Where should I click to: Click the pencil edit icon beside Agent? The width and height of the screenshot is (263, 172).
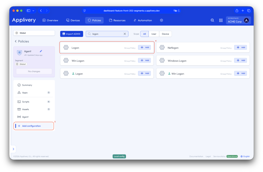[x=41, y=51]
